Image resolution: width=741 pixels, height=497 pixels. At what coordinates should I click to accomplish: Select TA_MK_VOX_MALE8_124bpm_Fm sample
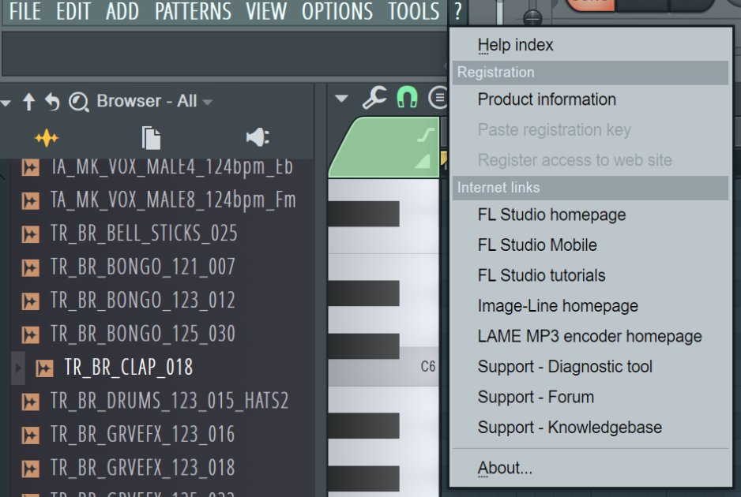click(x=173, y=200)
